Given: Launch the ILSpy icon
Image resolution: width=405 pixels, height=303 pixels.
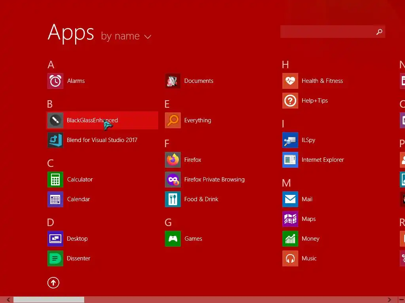Looking at the screenshot, I should click(x=290, y=140).
